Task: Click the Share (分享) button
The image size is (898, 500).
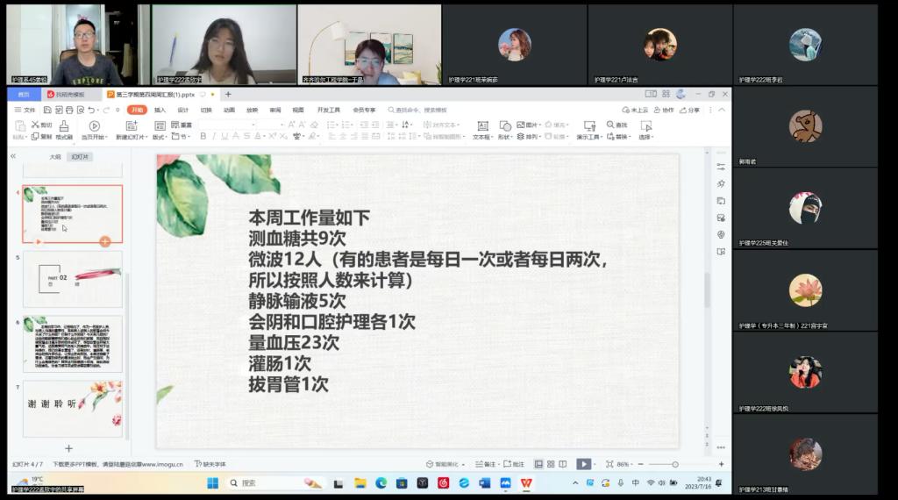Action: click(x=690, y=110)
